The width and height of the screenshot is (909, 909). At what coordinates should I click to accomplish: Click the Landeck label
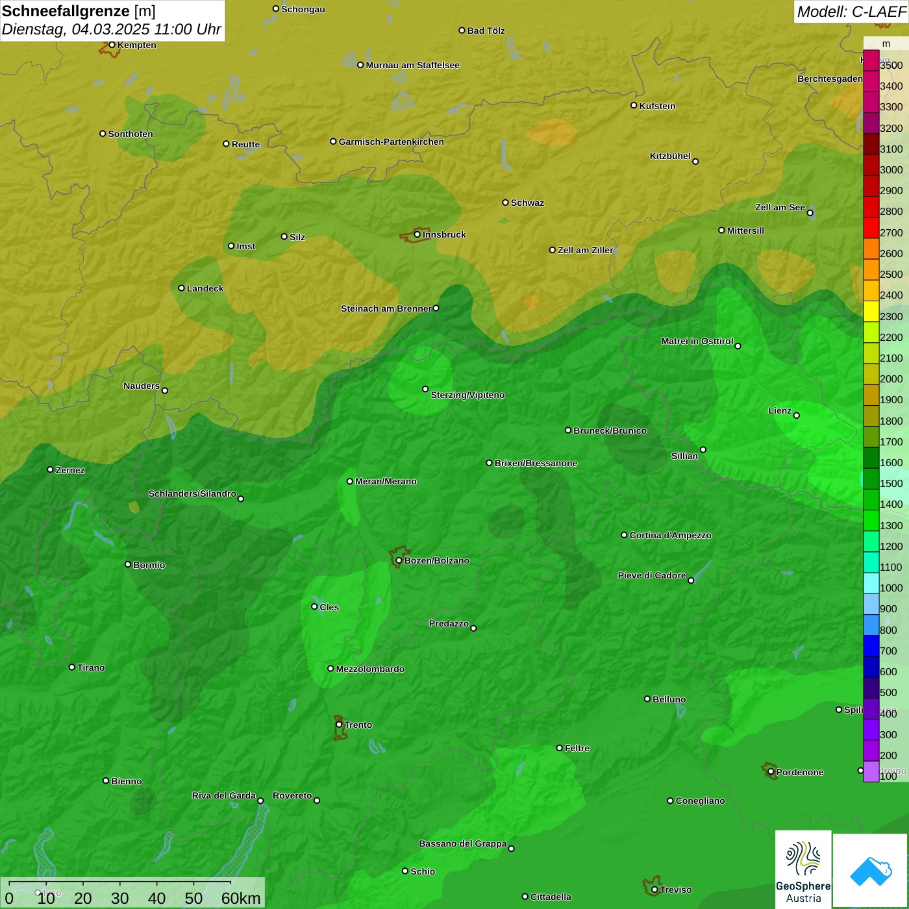coord(205,288)
